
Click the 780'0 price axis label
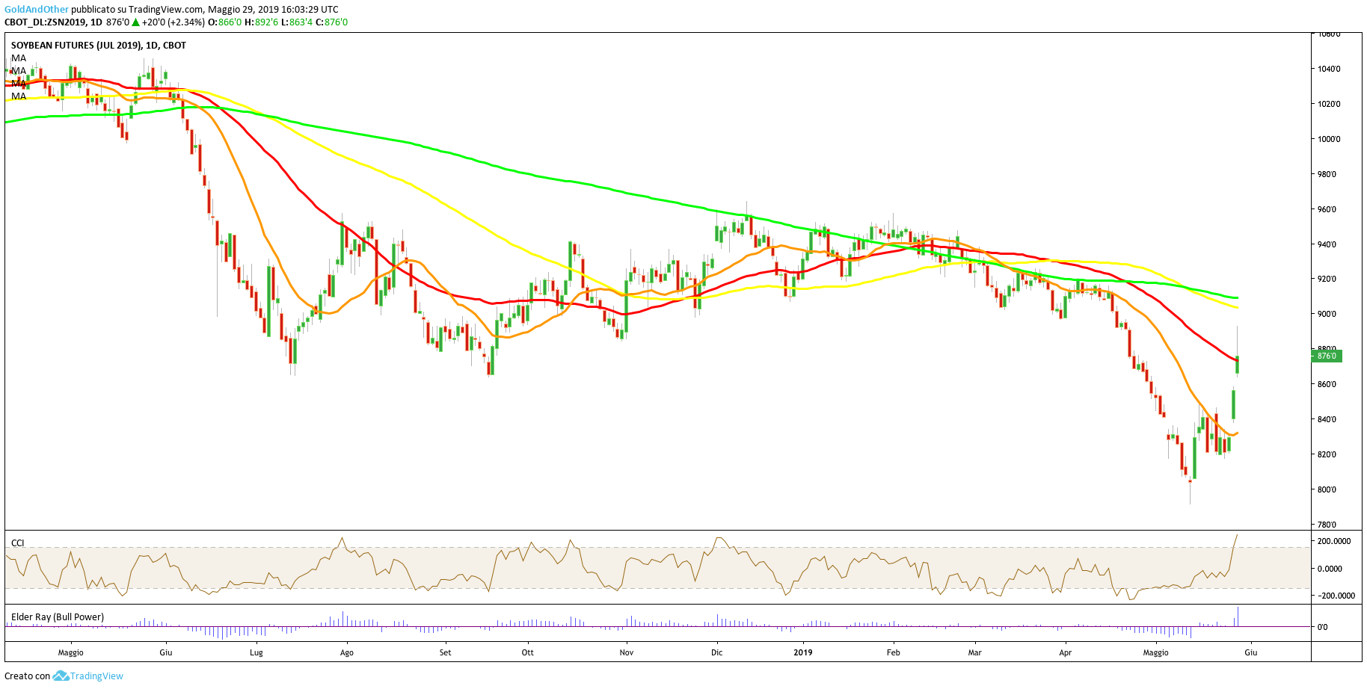click(1328, 525)
